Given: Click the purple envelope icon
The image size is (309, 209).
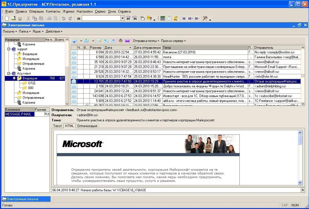Looking at the screenshot, I should click(x=127, y=41).
